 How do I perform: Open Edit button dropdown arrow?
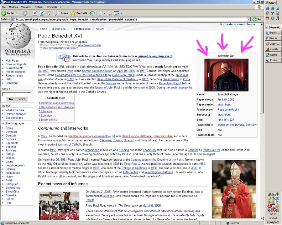click(x=121, y=13)
